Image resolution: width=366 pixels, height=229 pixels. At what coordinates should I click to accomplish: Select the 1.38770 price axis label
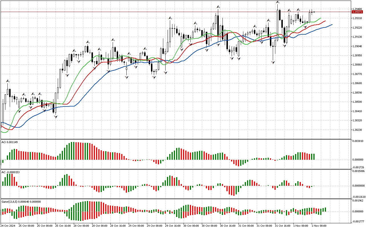pyautogui.click(x=358, y=74)
